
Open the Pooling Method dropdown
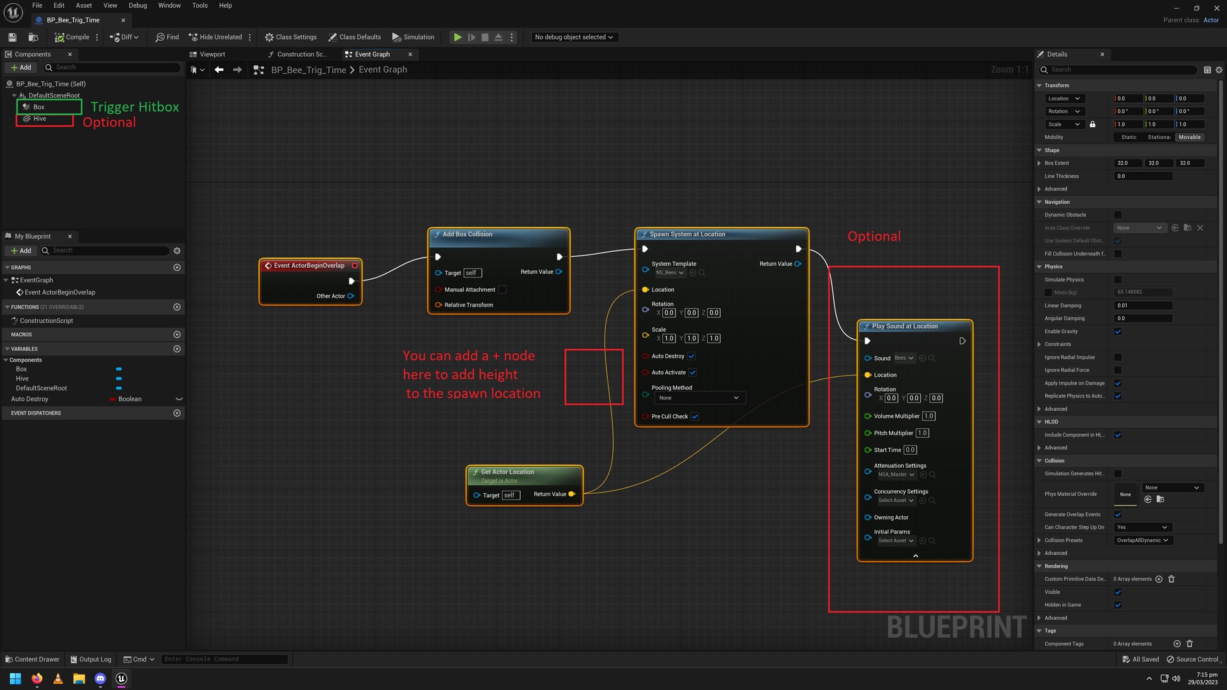pyautogui.click(x=700, y=397)
